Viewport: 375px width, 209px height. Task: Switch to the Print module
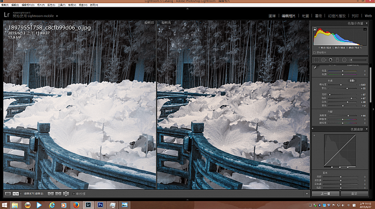tap(355, 16)
